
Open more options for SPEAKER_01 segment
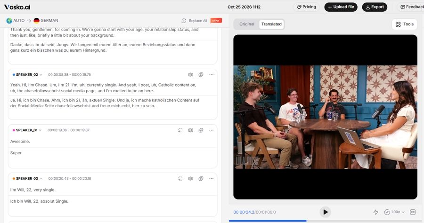coord(211,130)
